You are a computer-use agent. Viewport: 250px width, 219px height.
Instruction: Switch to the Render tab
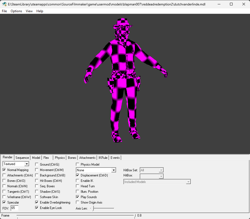8,157
